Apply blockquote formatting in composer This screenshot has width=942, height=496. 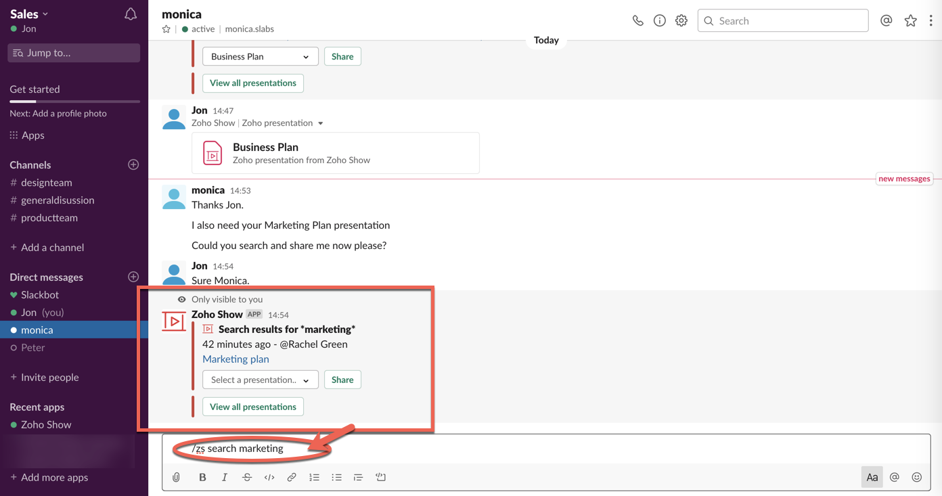click(x=359, y=477)
